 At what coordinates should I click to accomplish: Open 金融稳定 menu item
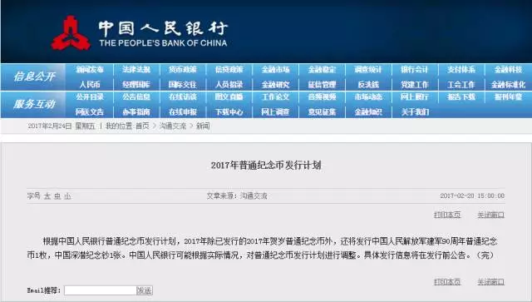coord(322,70)
